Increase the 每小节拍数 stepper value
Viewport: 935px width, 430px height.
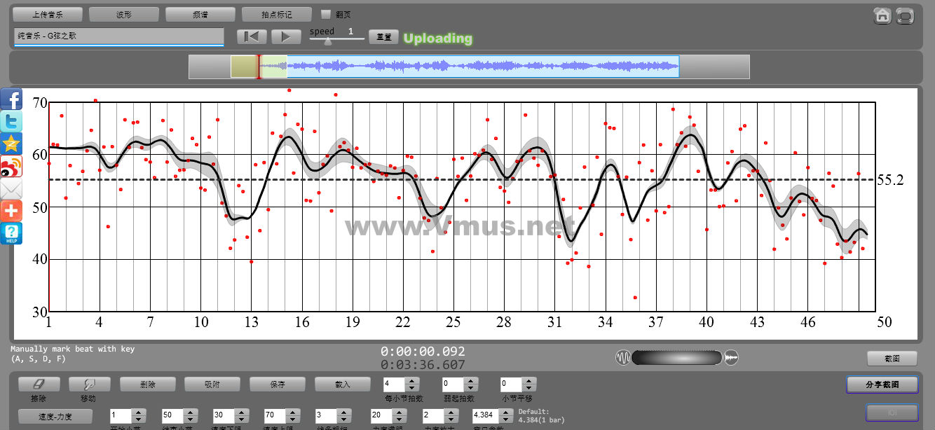(x=412, y=381)
